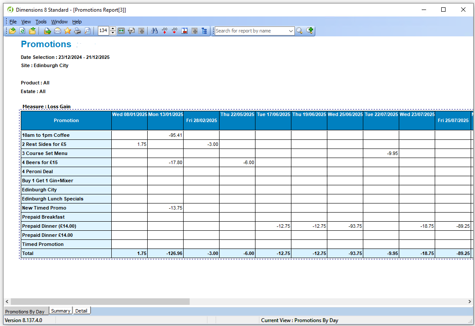Image resolution: width=475 pixels, height=326 pixels.
Task: Print the report using the printer icon
Action: (x=78, y=31)
